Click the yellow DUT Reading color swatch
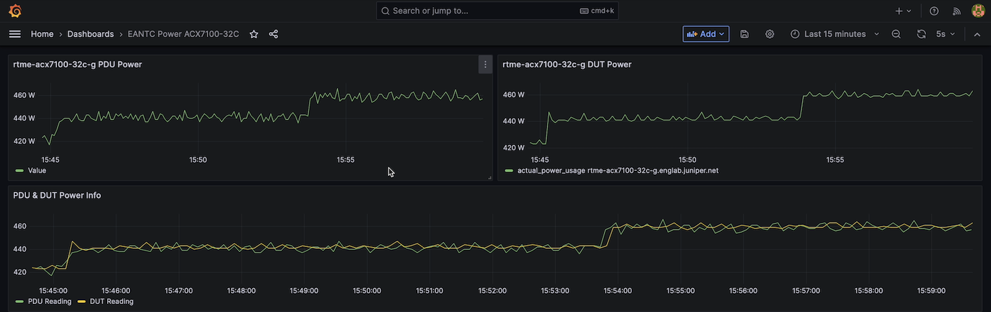 point(81,301)
